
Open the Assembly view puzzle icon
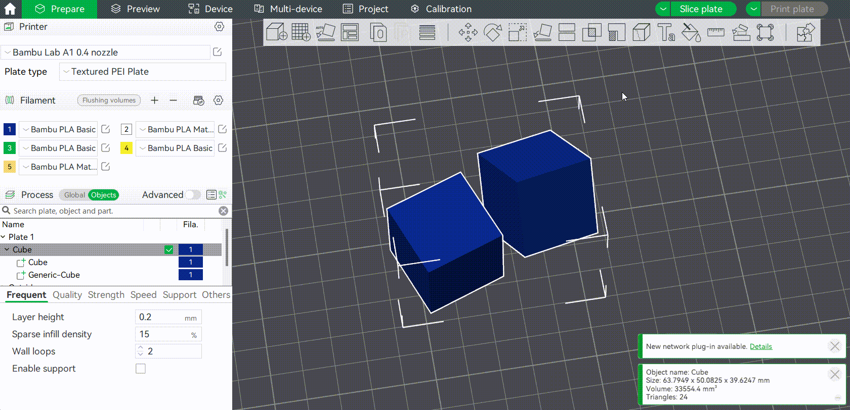click(805, 32)
